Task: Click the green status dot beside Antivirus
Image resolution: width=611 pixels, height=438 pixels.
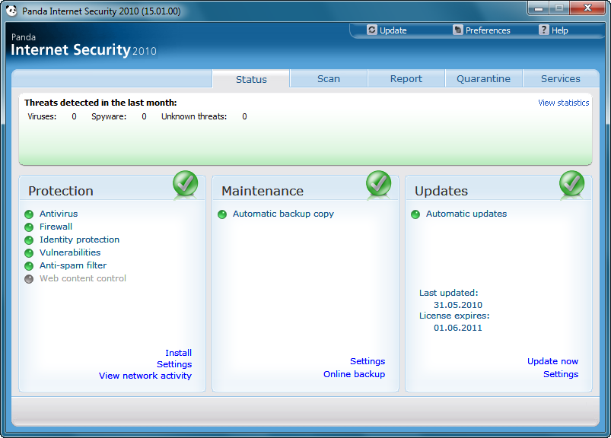Action: 29,214
